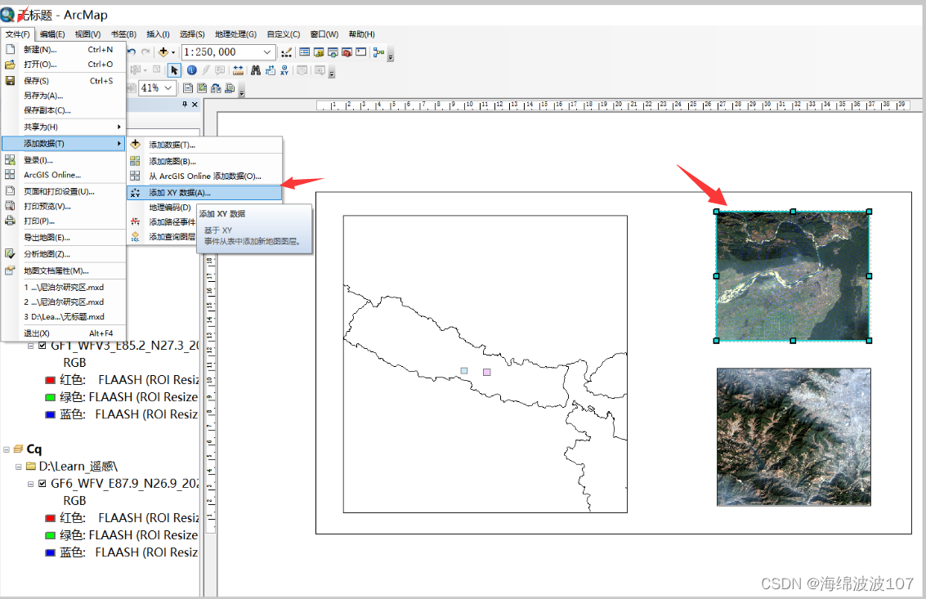926x599 pixels.
Task: Choose 分析地图(Z)... in File menu
Action: (x=64, y=254)
